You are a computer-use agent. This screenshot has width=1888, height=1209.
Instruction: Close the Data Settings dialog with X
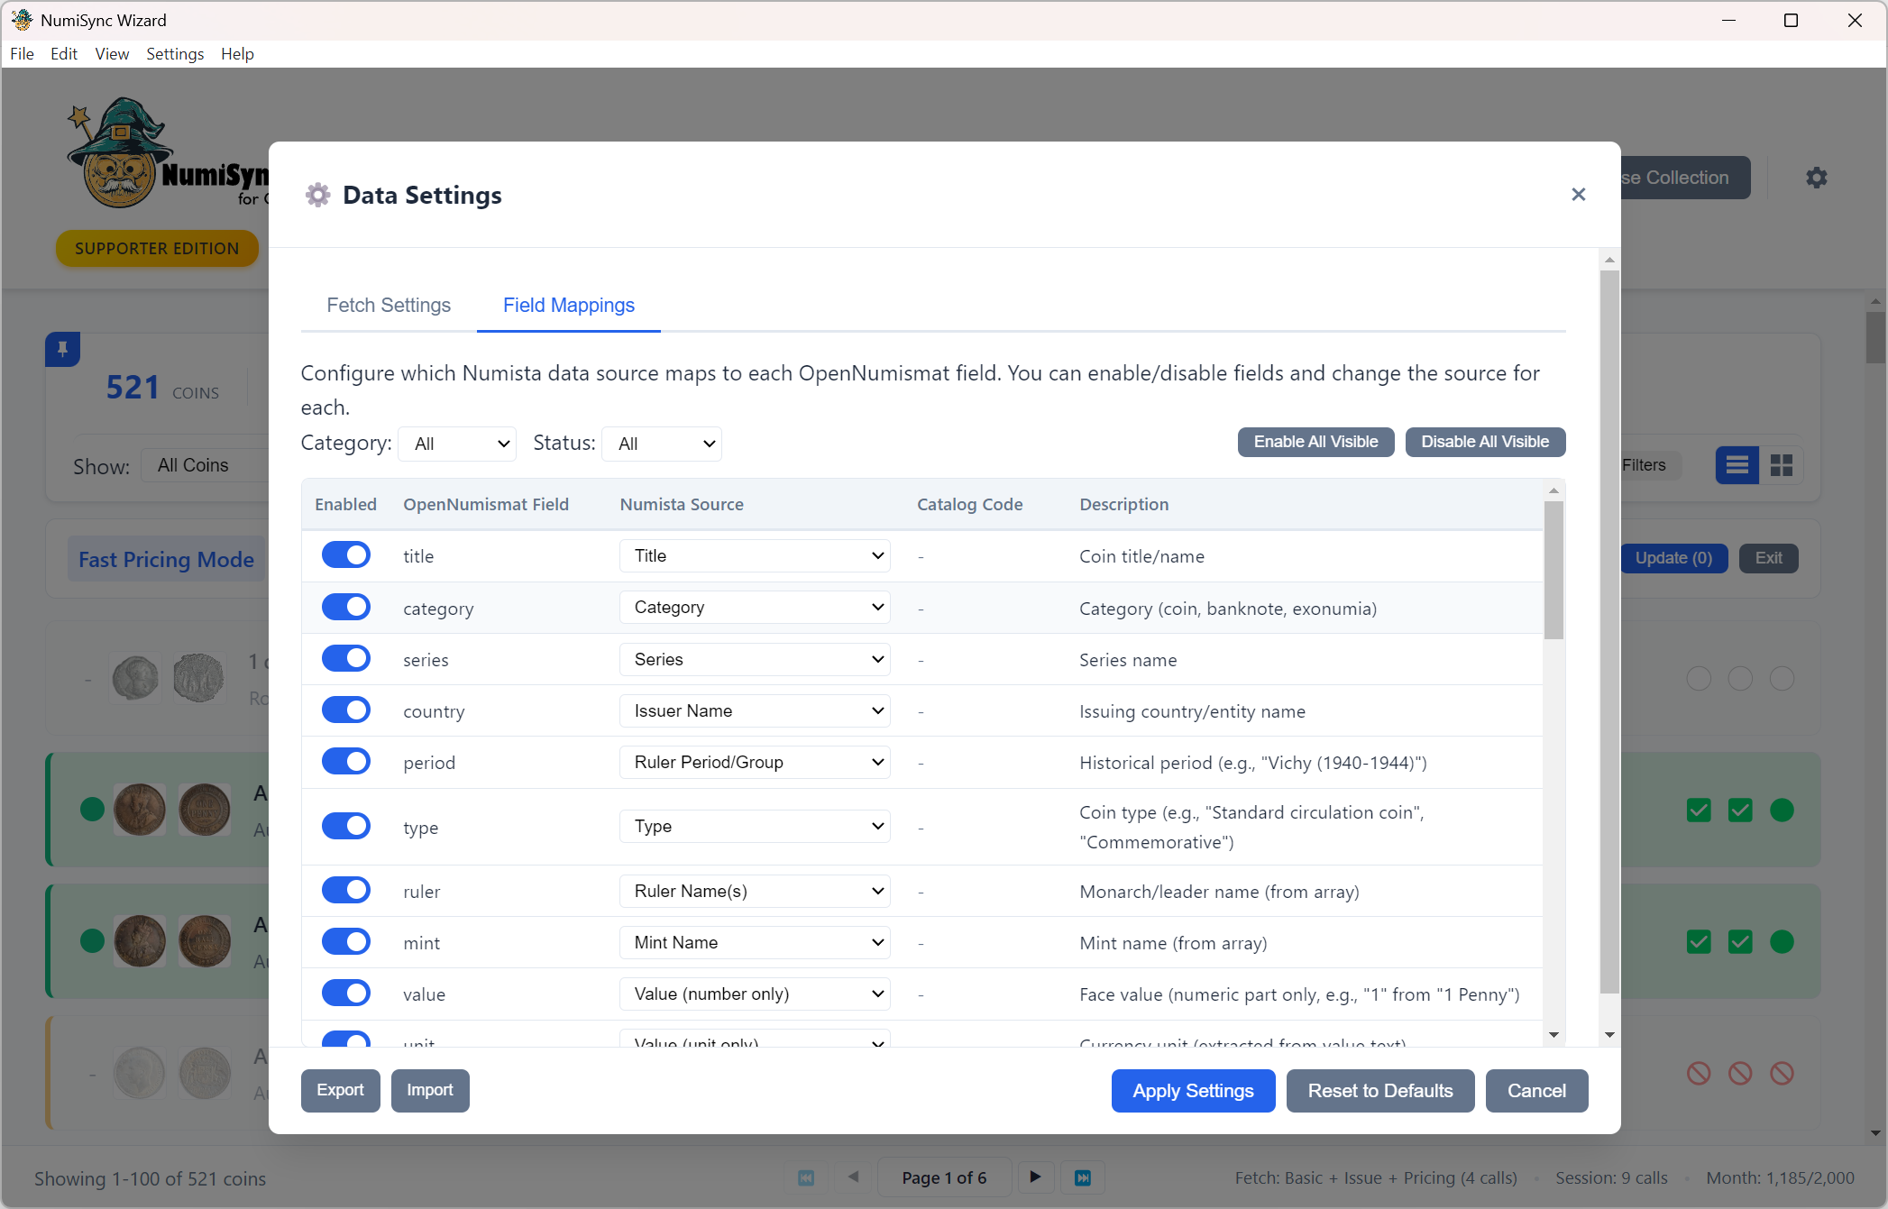pos(1578,195)
